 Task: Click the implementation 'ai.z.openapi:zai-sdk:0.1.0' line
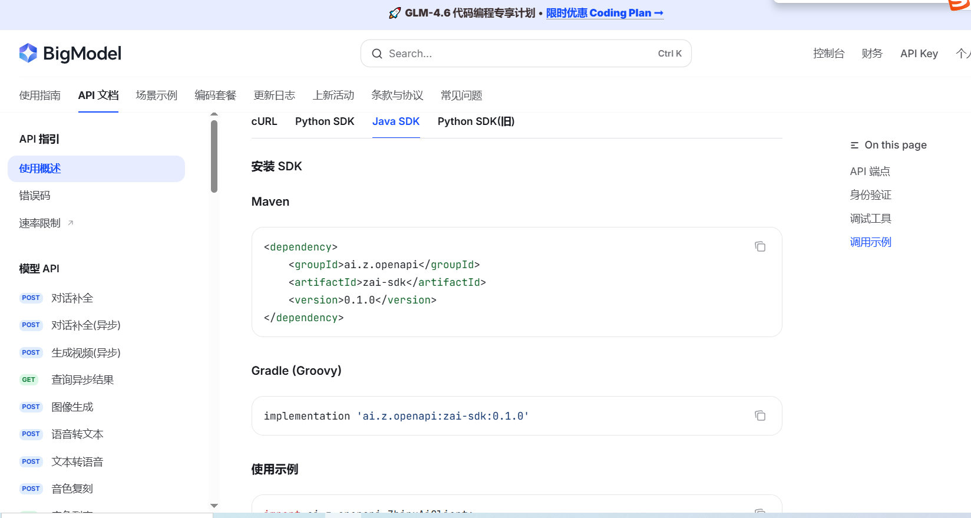[396, 416]
